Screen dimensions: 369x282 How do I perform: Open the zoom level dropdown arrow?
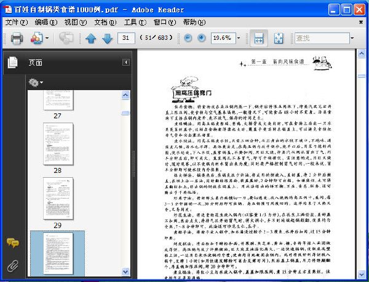(x=239, y=38)
